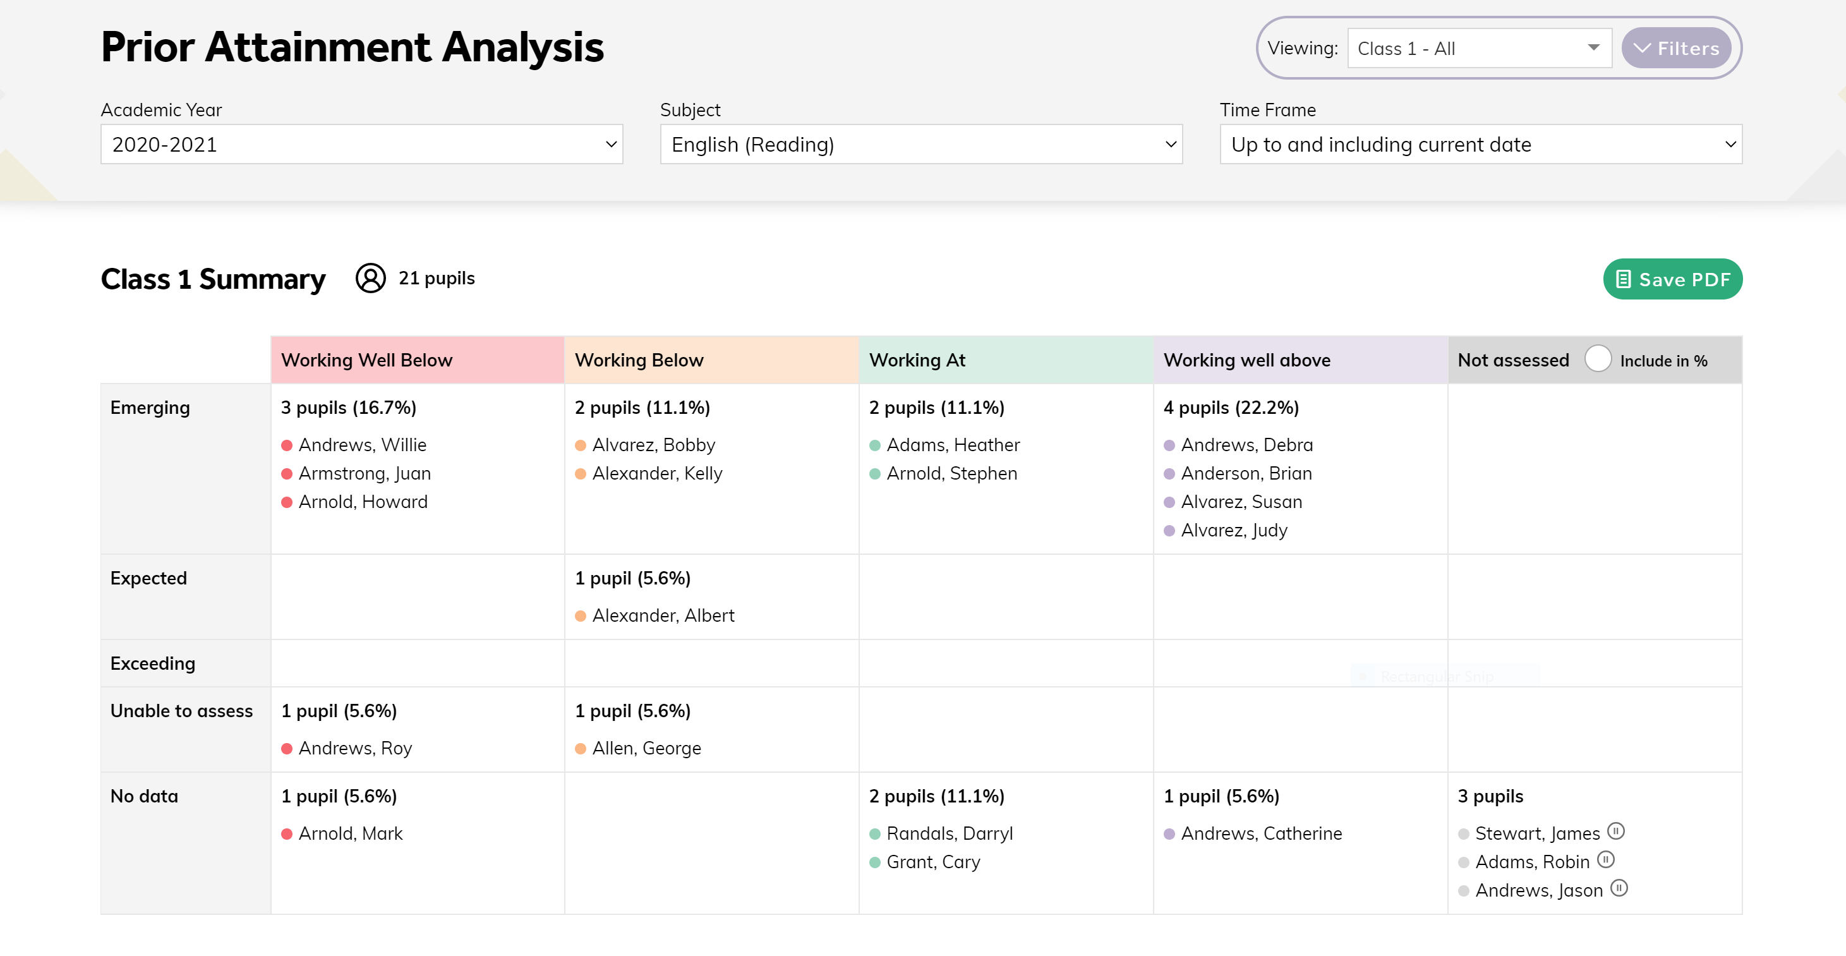
Task: Click the Working Below column header
Action: (711, 360)
